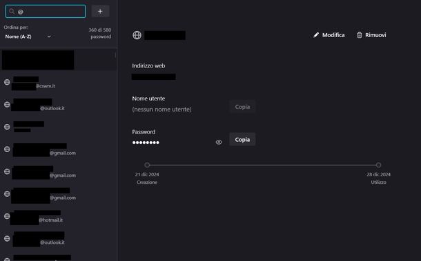Click the '(nessun nome utente)' text

click(x=162, y=109)
